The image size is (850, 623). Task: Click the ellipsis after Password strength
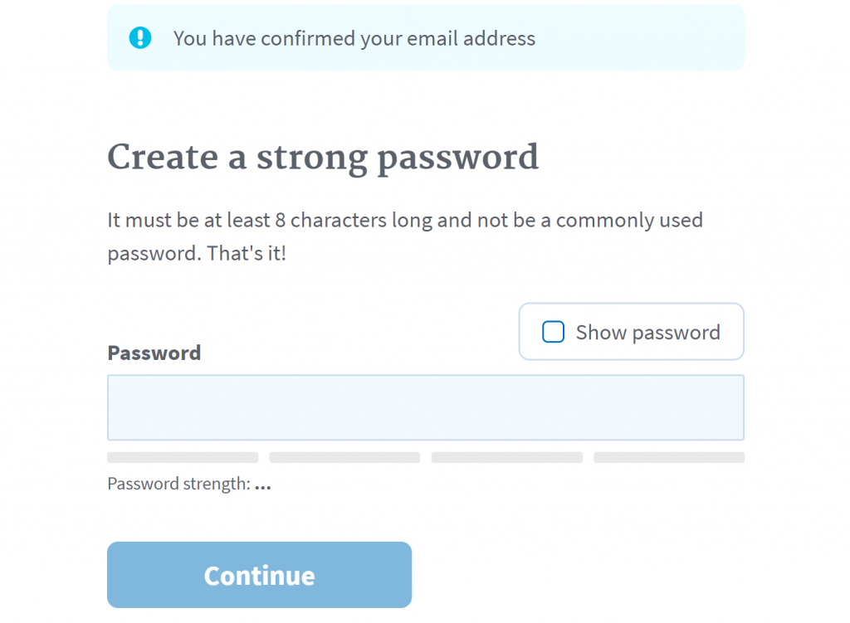coord(263,485)
